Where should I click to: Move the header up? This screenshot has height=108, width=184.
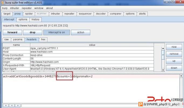pyautogui.click(x=174, y=61)
